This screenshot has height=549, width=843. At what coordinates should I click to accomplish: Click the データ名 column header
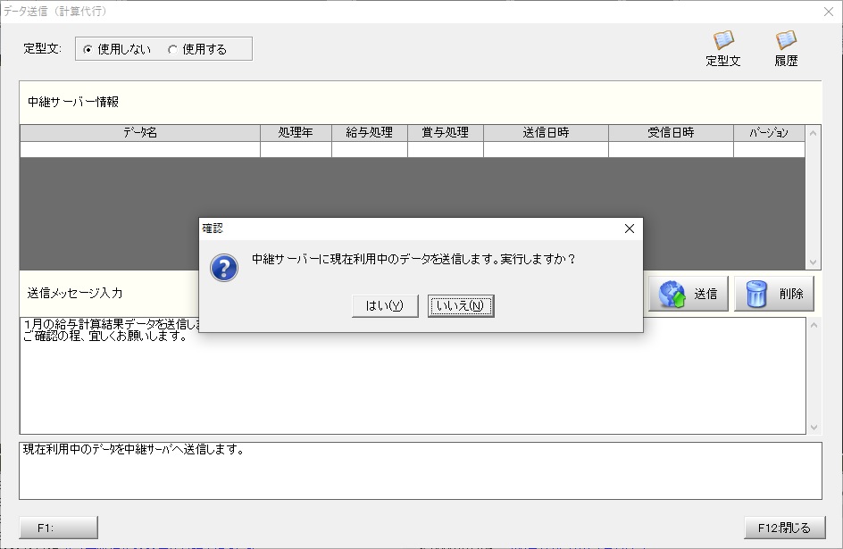[x=140, y=133]
